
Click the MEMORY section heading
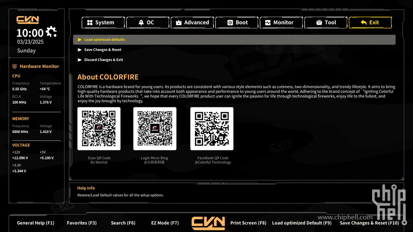tap(21, 119)
